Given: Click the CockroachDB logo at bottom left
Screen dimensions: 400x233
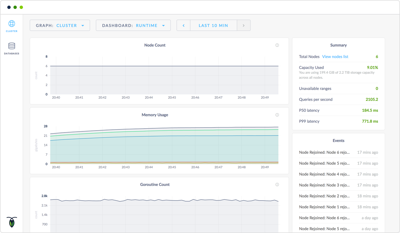Looking at the screenshot, I should tap(11, 222).
